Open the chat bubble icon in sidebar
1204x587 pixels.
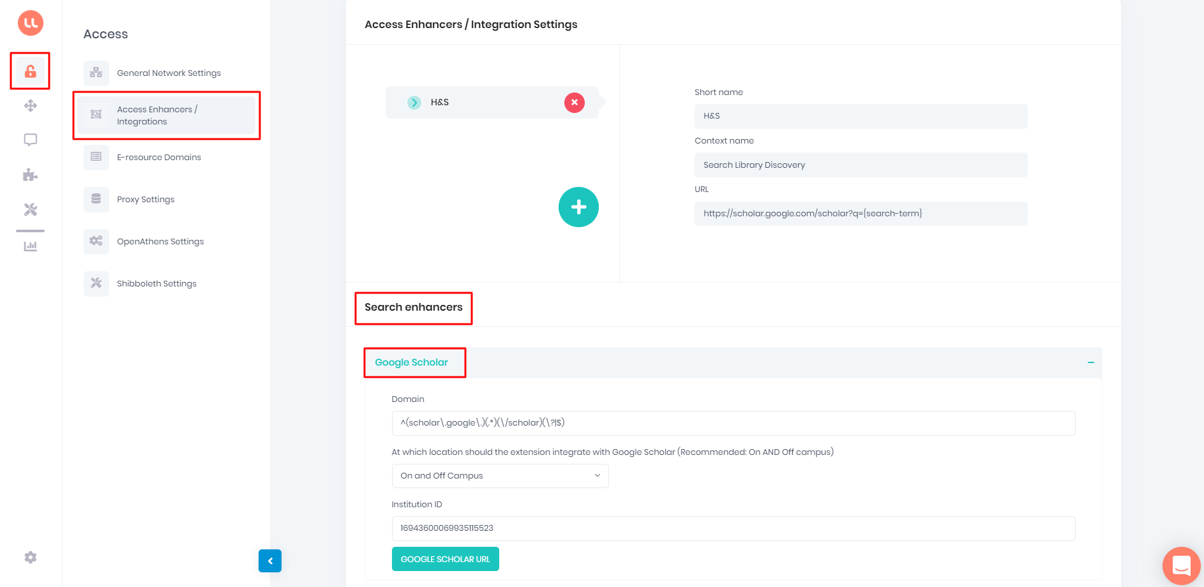[30, 140]
